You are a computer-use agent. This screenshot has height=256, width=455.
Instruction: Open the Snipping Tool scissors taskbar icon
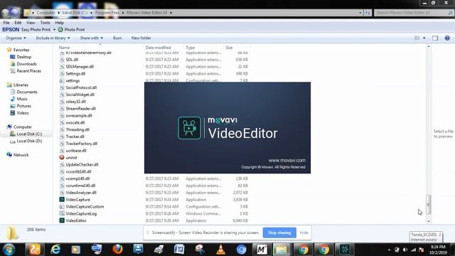(200, 250)
